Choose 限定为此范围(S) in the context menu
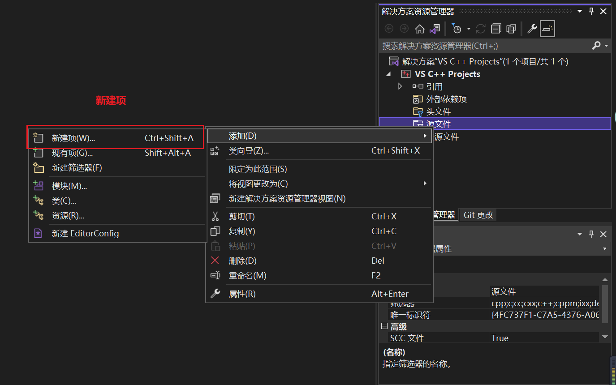Viewport: 616px width, 385px height. tap(319, 169)
